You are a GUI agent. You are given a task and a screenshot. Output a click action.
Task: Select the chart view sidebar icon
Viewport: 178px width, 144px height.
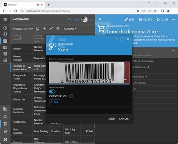coord(5,60)
